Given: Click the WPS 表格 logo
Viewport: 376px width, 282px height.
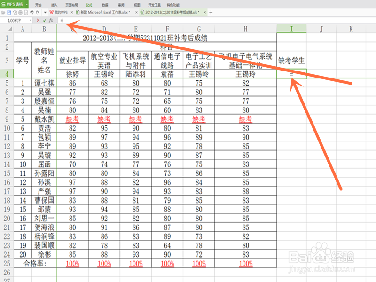Looking at the screenshot, I should [x=13, y=4].
